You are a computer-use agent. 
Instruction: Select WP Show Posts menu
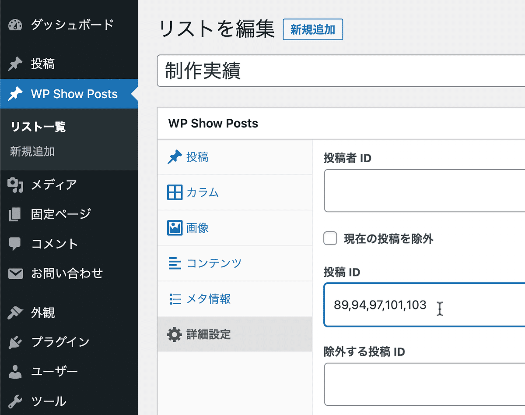(x=69, y=94)
